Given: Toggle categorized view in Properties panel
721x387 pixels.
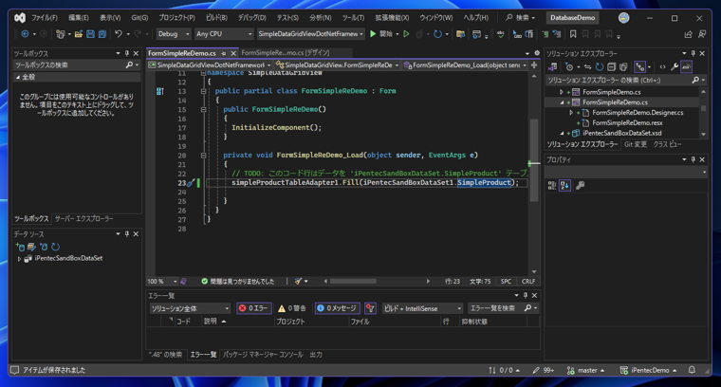Looking at the screenshot, I should pos(552,185).
